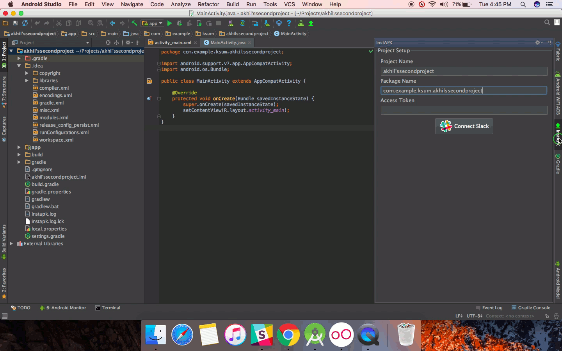Click the Synchronize refresh icon in toolbar
This screenshot has height=351, width=562.
tap(25, 23)
